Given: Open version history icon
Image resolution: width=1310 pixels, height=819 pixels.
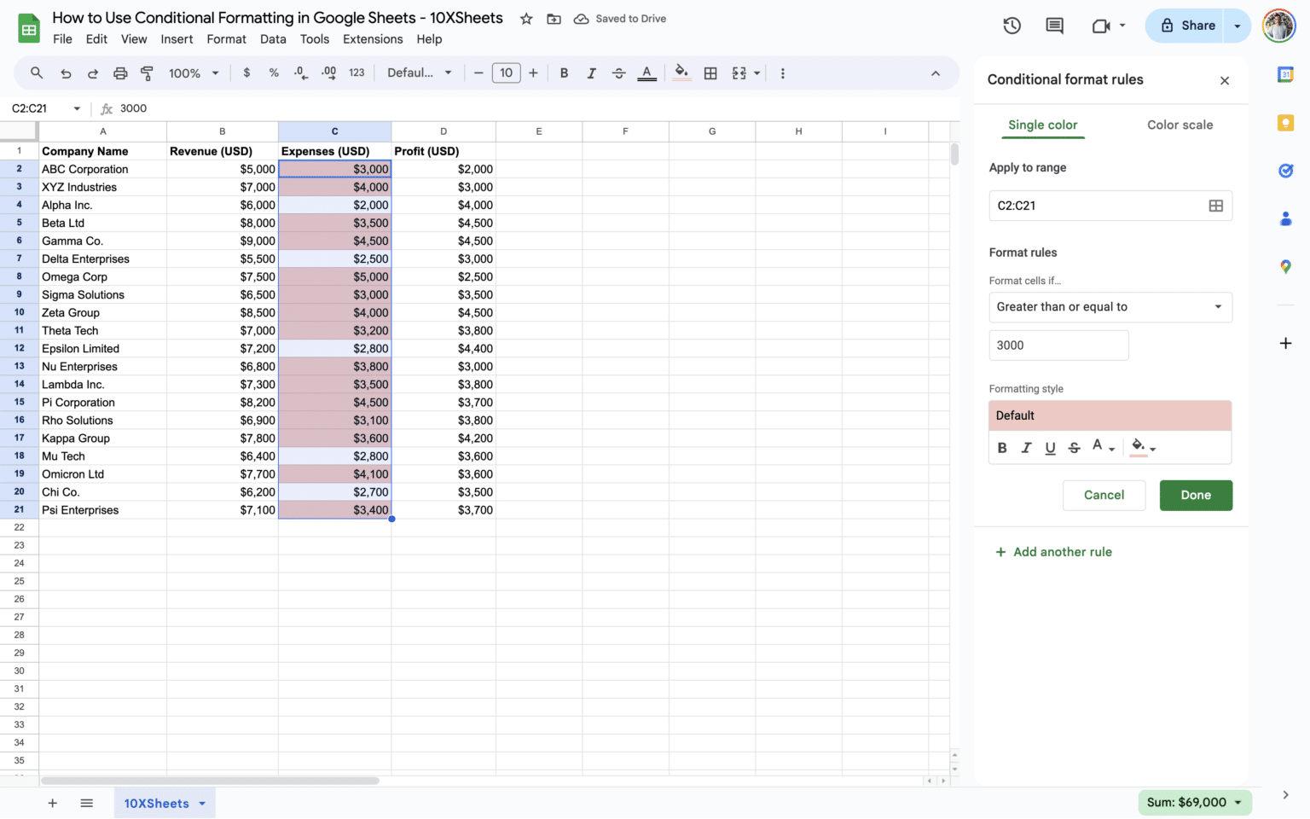Looking at the screenshot, I should pos(1011,26).
